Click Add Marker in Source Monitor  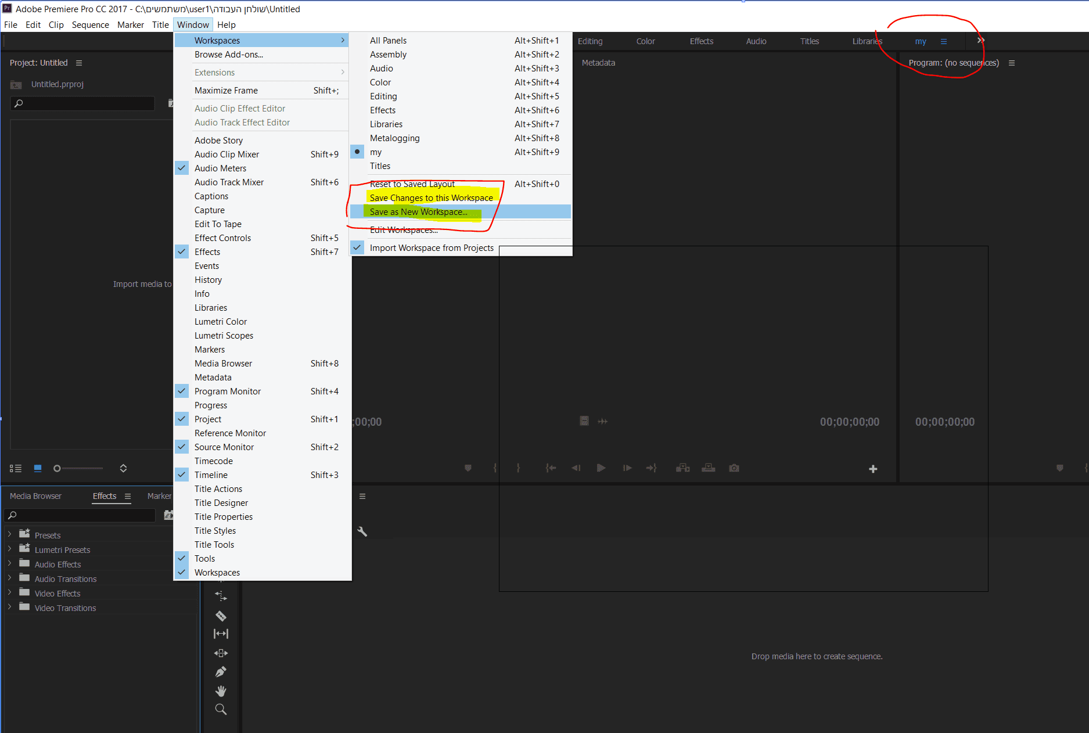click(x=468, y=468)
